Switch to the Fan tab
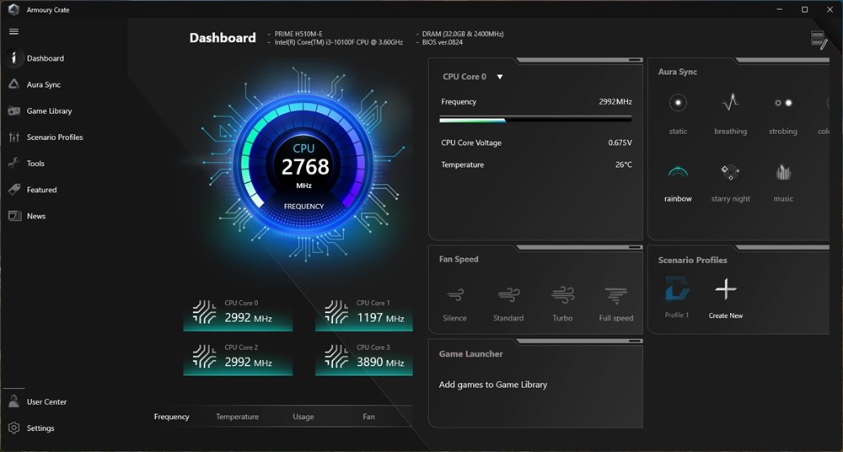This screenshot has width=843, height=452. 369,417
